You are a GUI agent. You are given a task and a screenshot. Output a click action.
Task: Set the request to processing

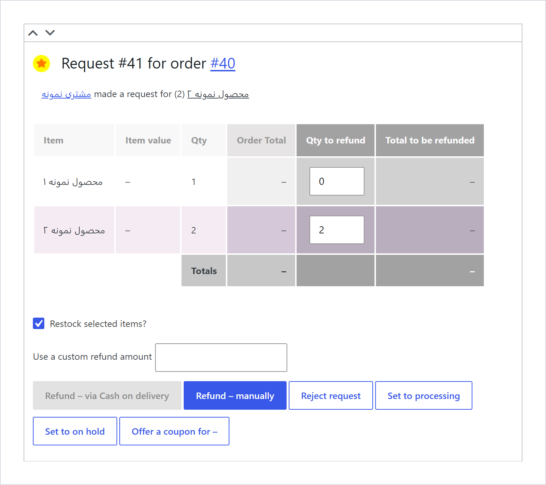(424, 395)
